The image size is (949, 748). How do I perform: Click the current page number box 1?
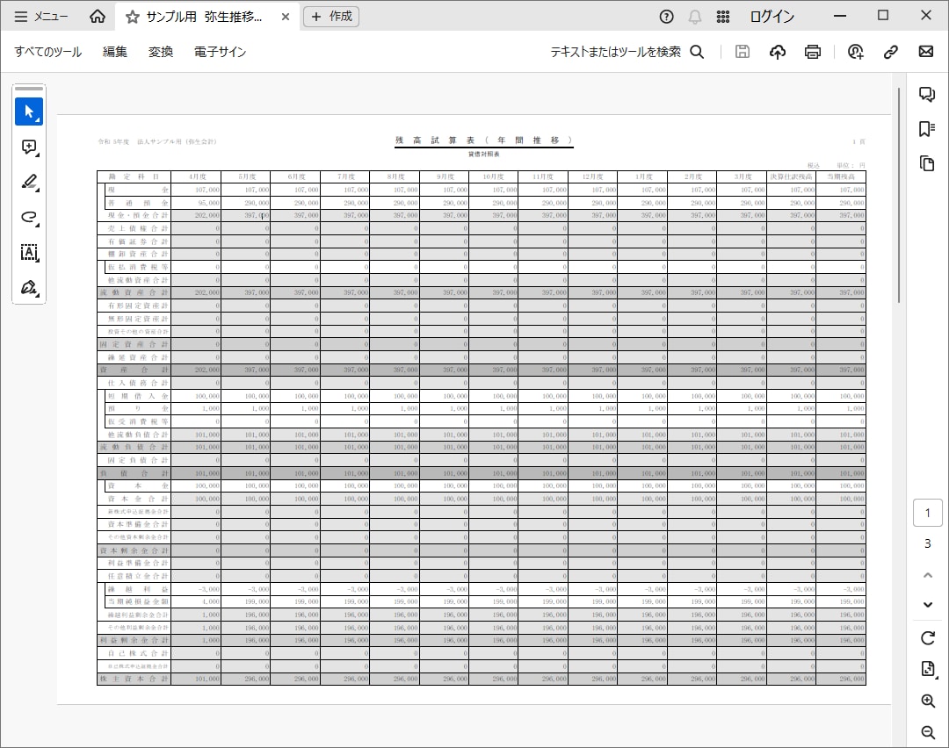coord(927,513)
